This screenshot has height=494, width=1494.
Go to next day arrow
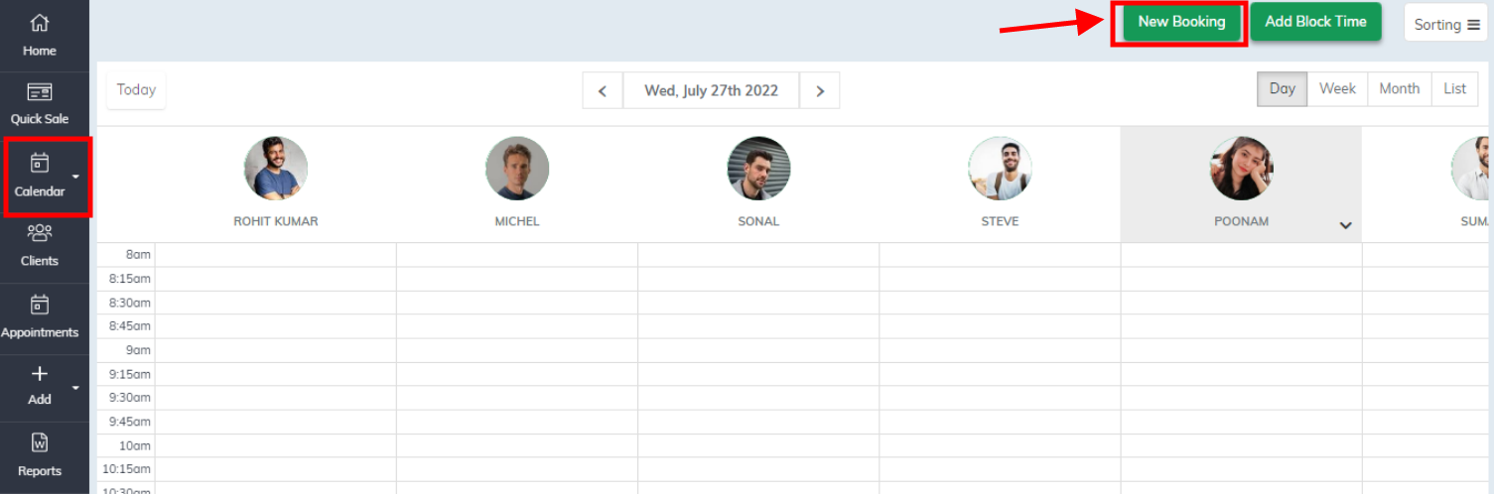click(x=820, y=90)
